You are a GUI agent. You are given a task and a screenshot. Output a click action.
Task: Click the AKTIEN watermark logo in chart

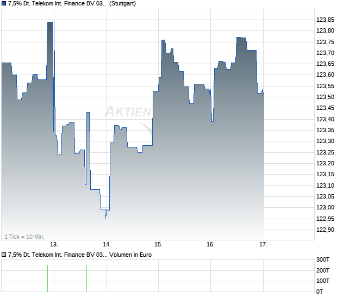point(128,119)
